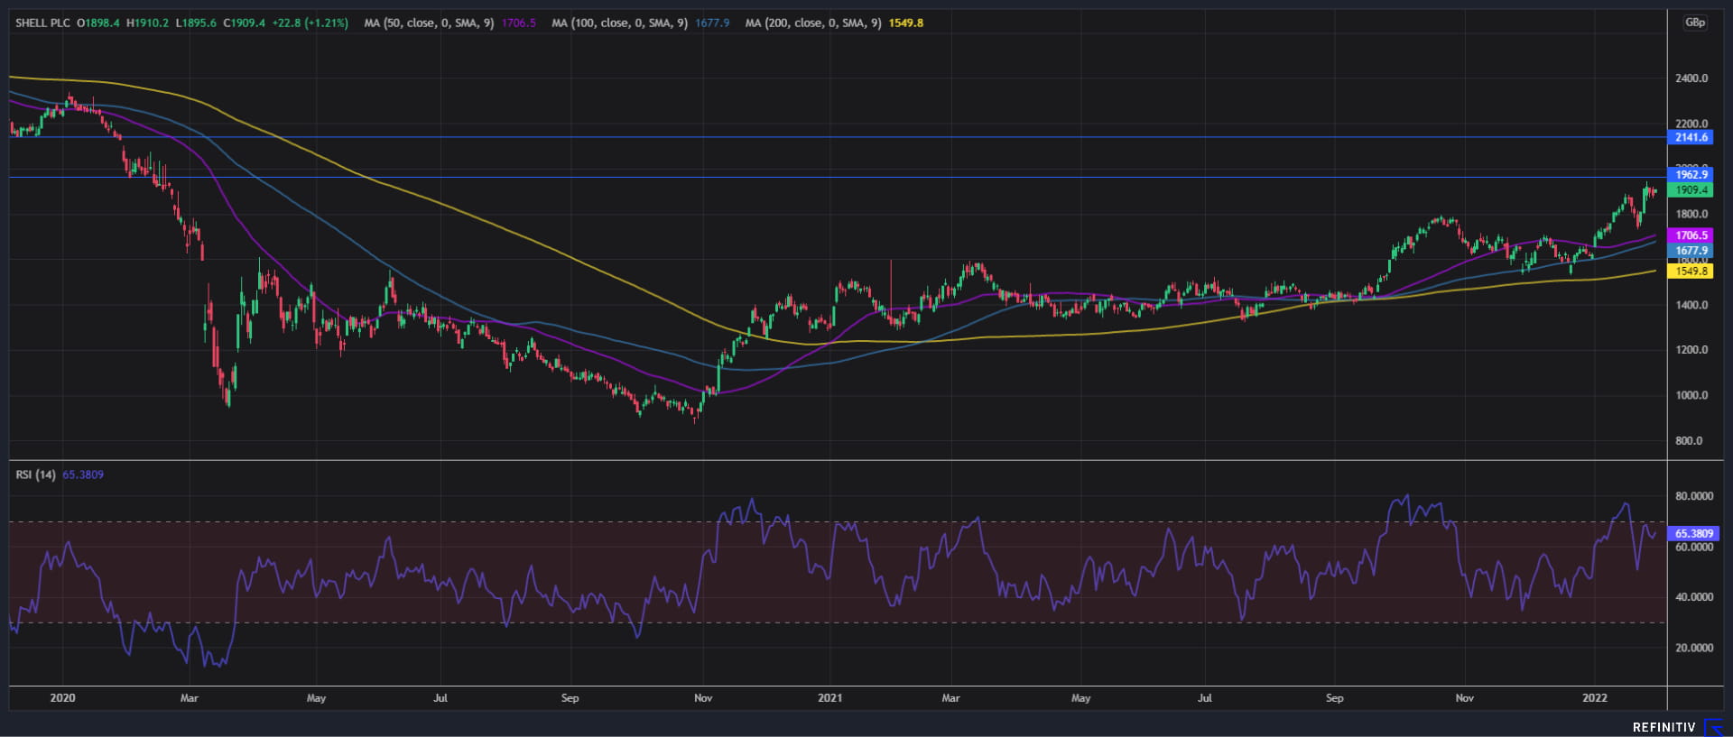Select the MA 50 indicator legend
Viewport: 1733px width, 737px height.
429,23
